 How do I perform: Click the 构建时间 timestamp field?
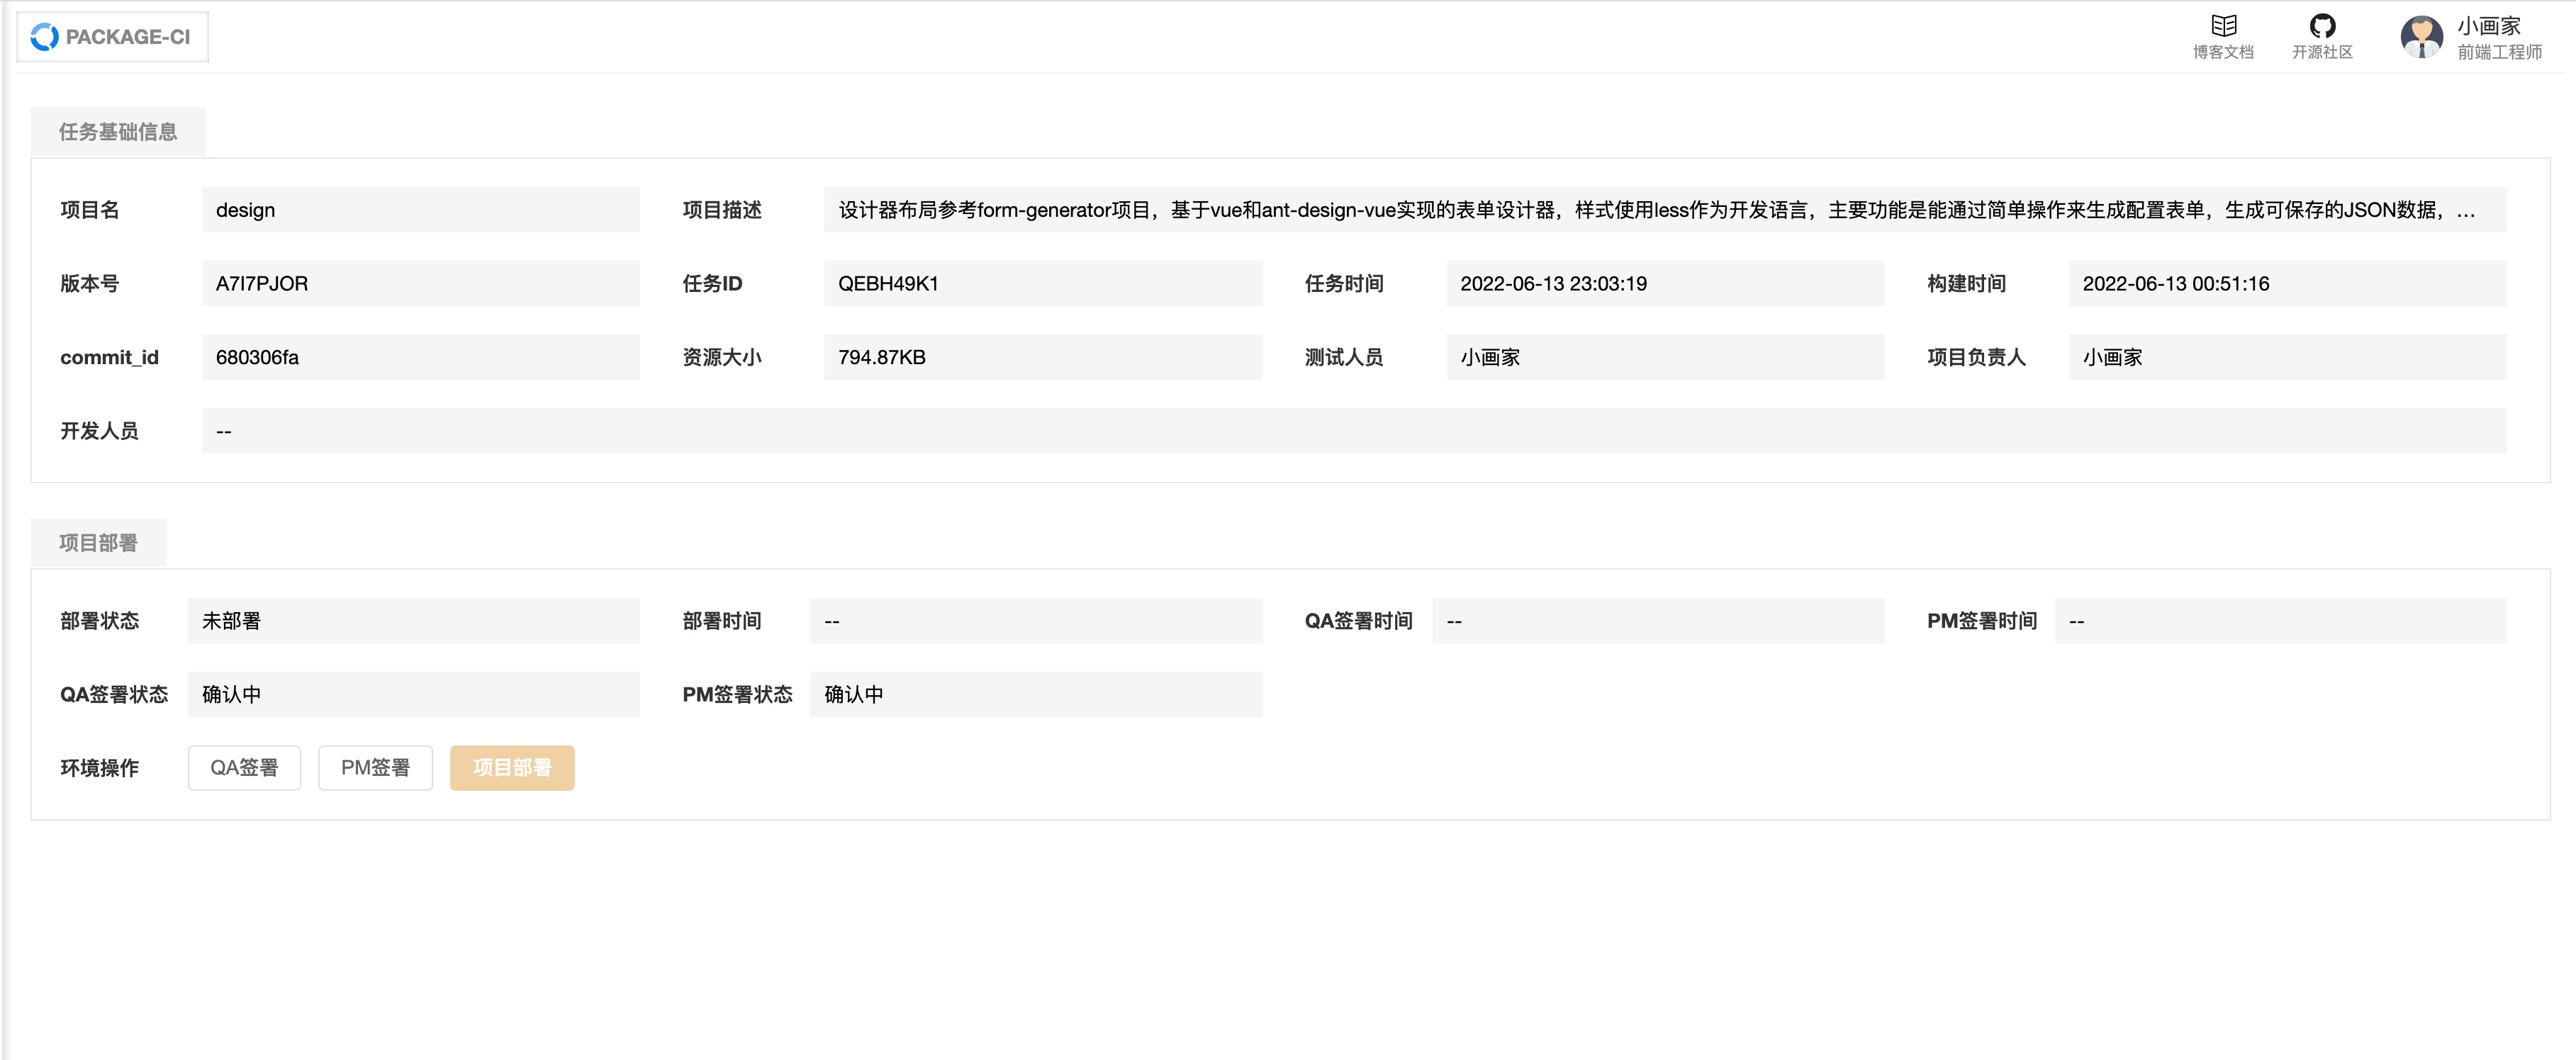[2287, 283]
